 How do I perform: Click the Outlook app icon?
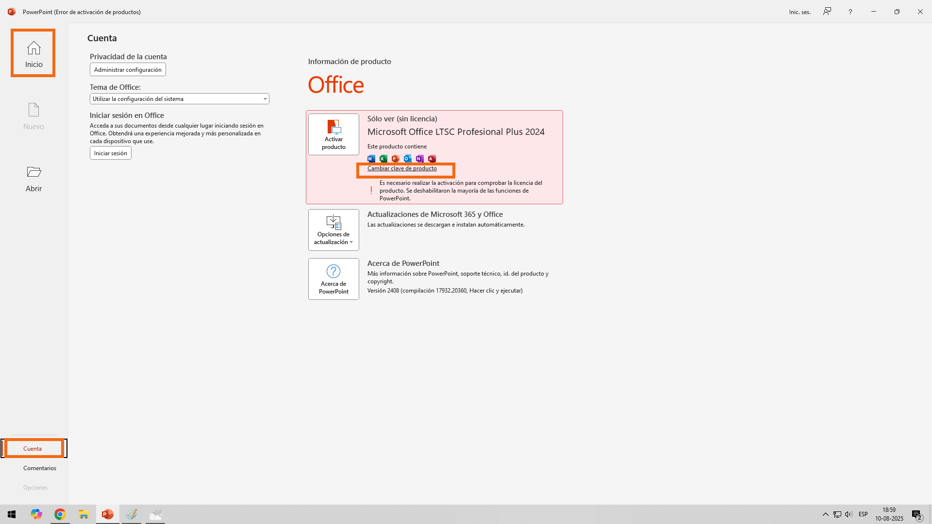coord(408,159)
